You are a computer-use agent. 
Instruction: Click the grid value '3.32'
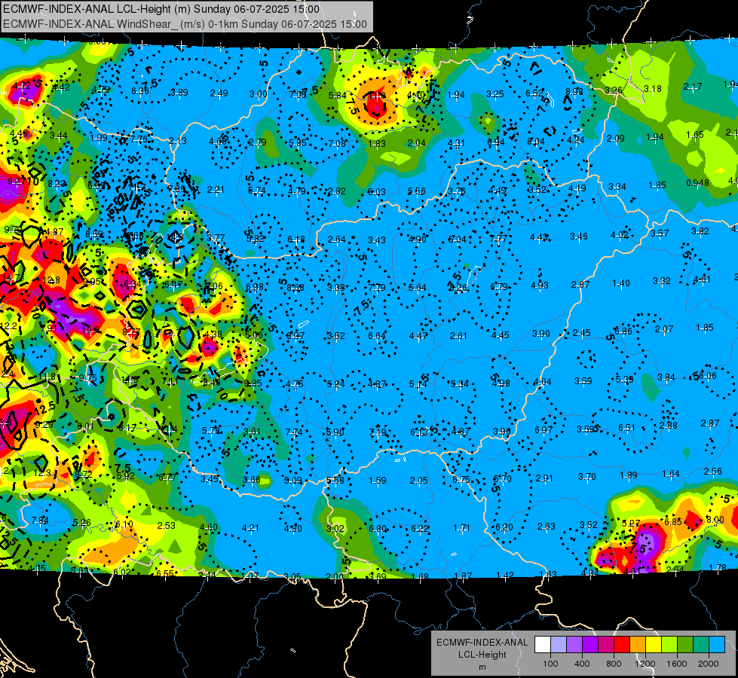coord(661,281)
